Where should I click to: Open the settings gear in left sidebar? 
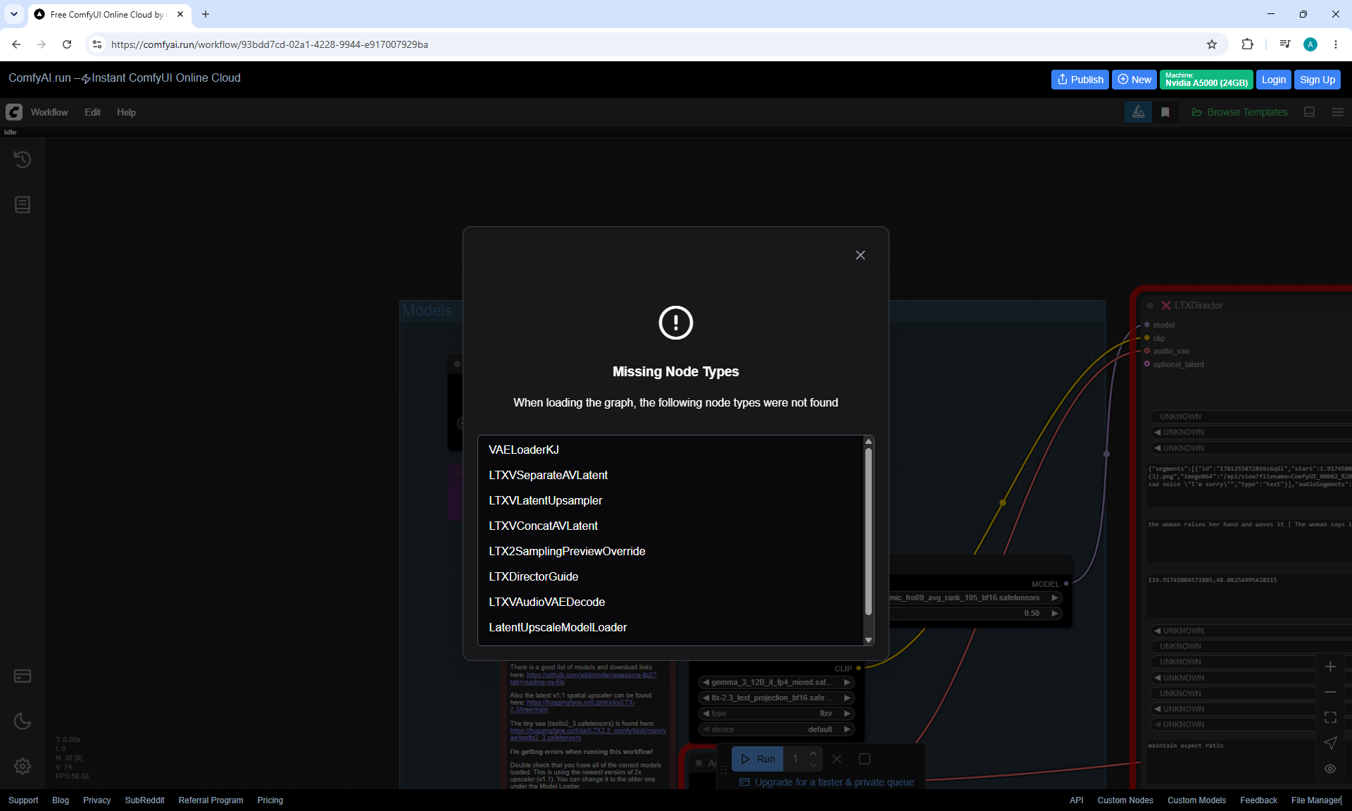[x=23, y=766]
